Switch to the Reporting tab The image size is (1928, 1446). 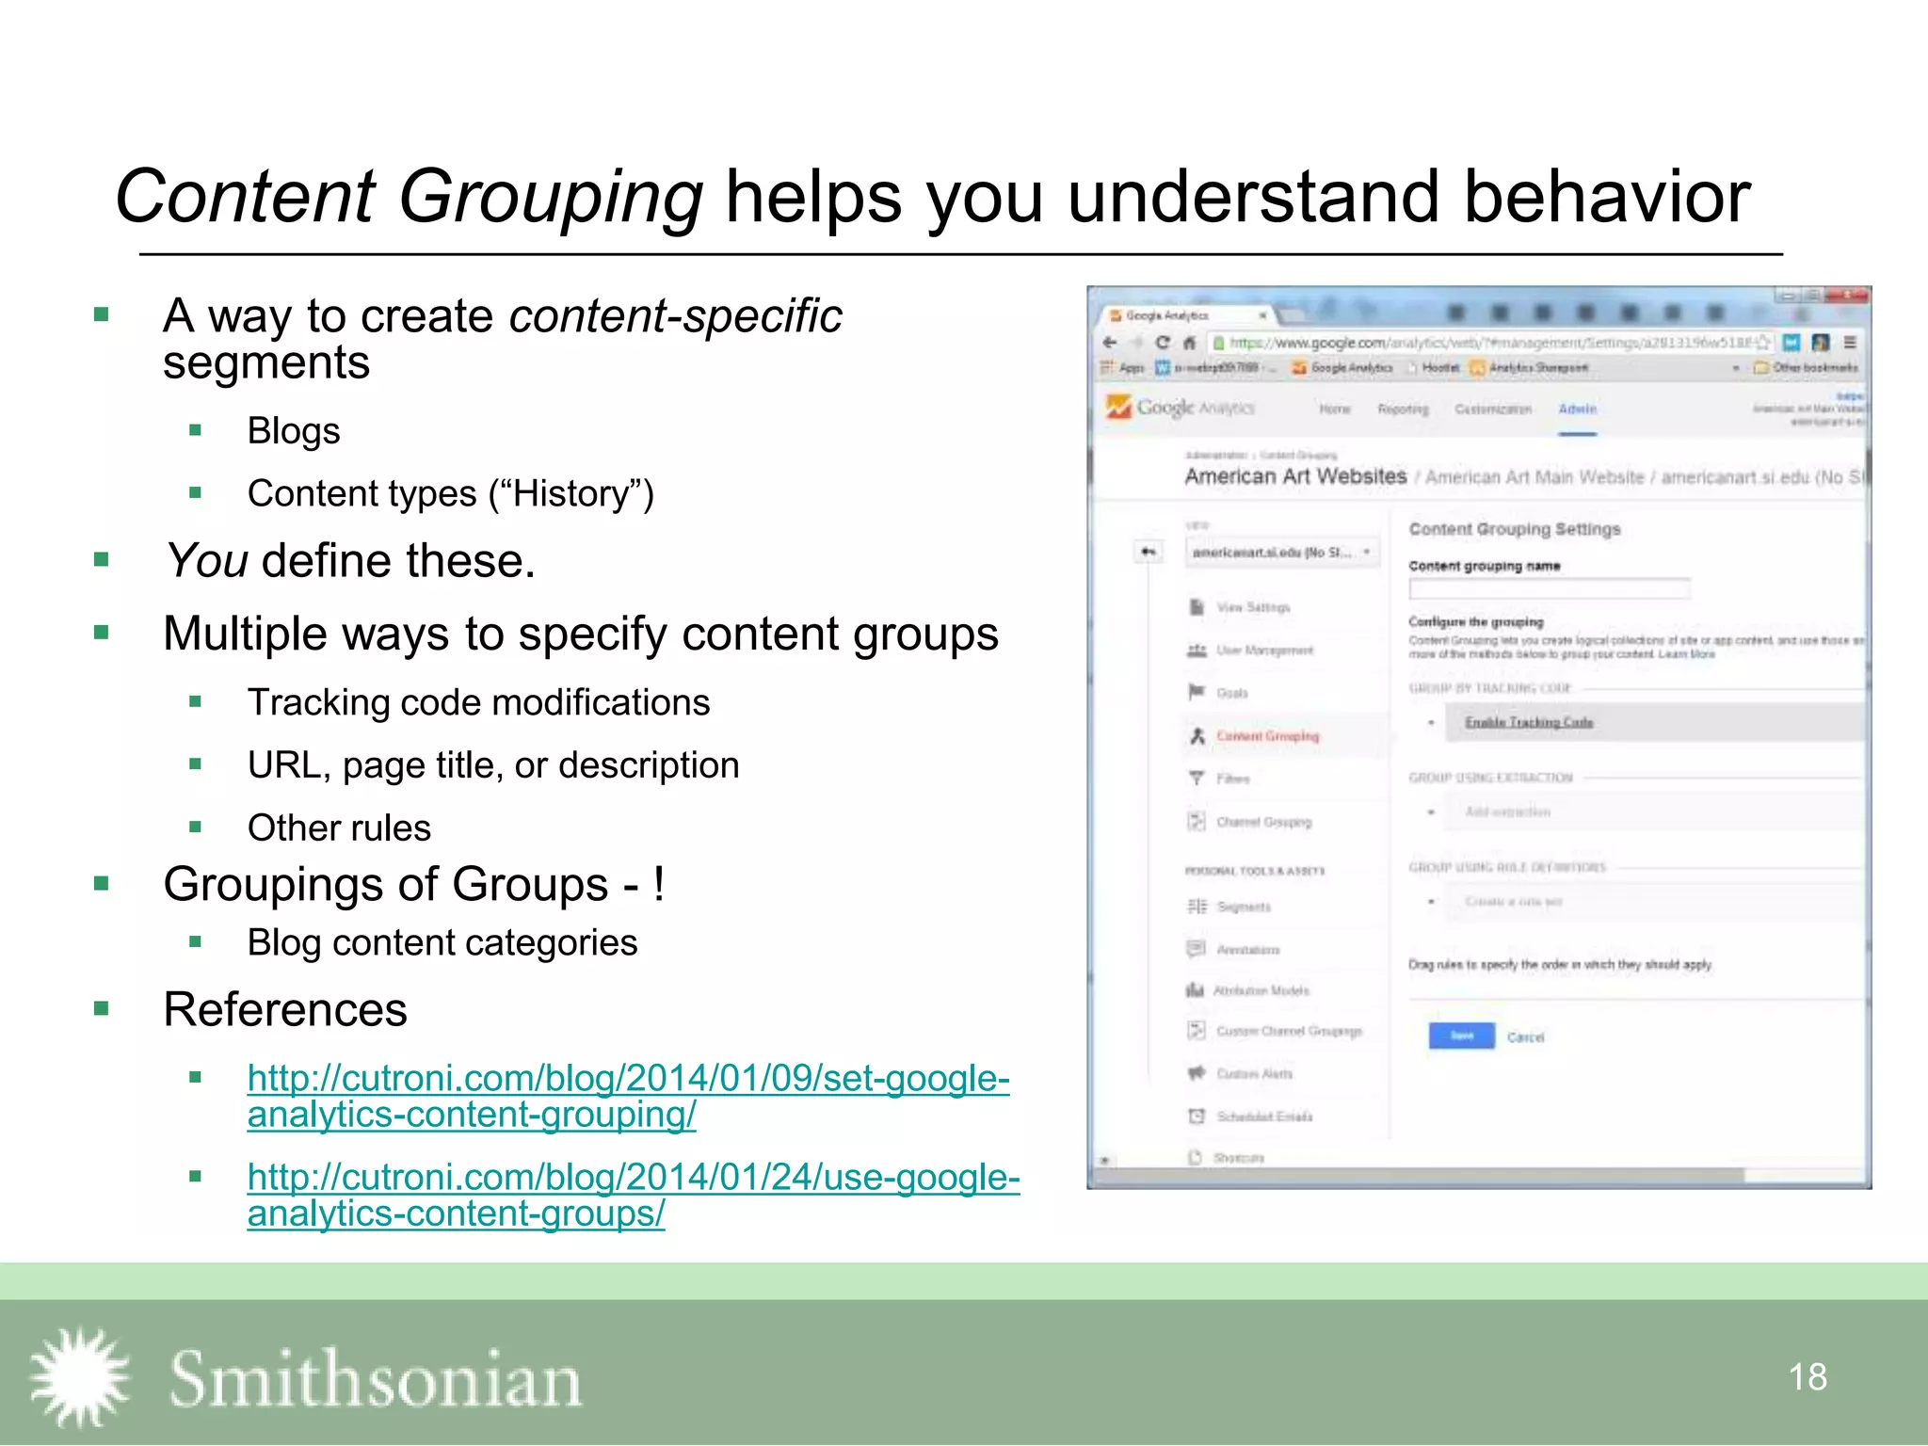pos(1403,409)
